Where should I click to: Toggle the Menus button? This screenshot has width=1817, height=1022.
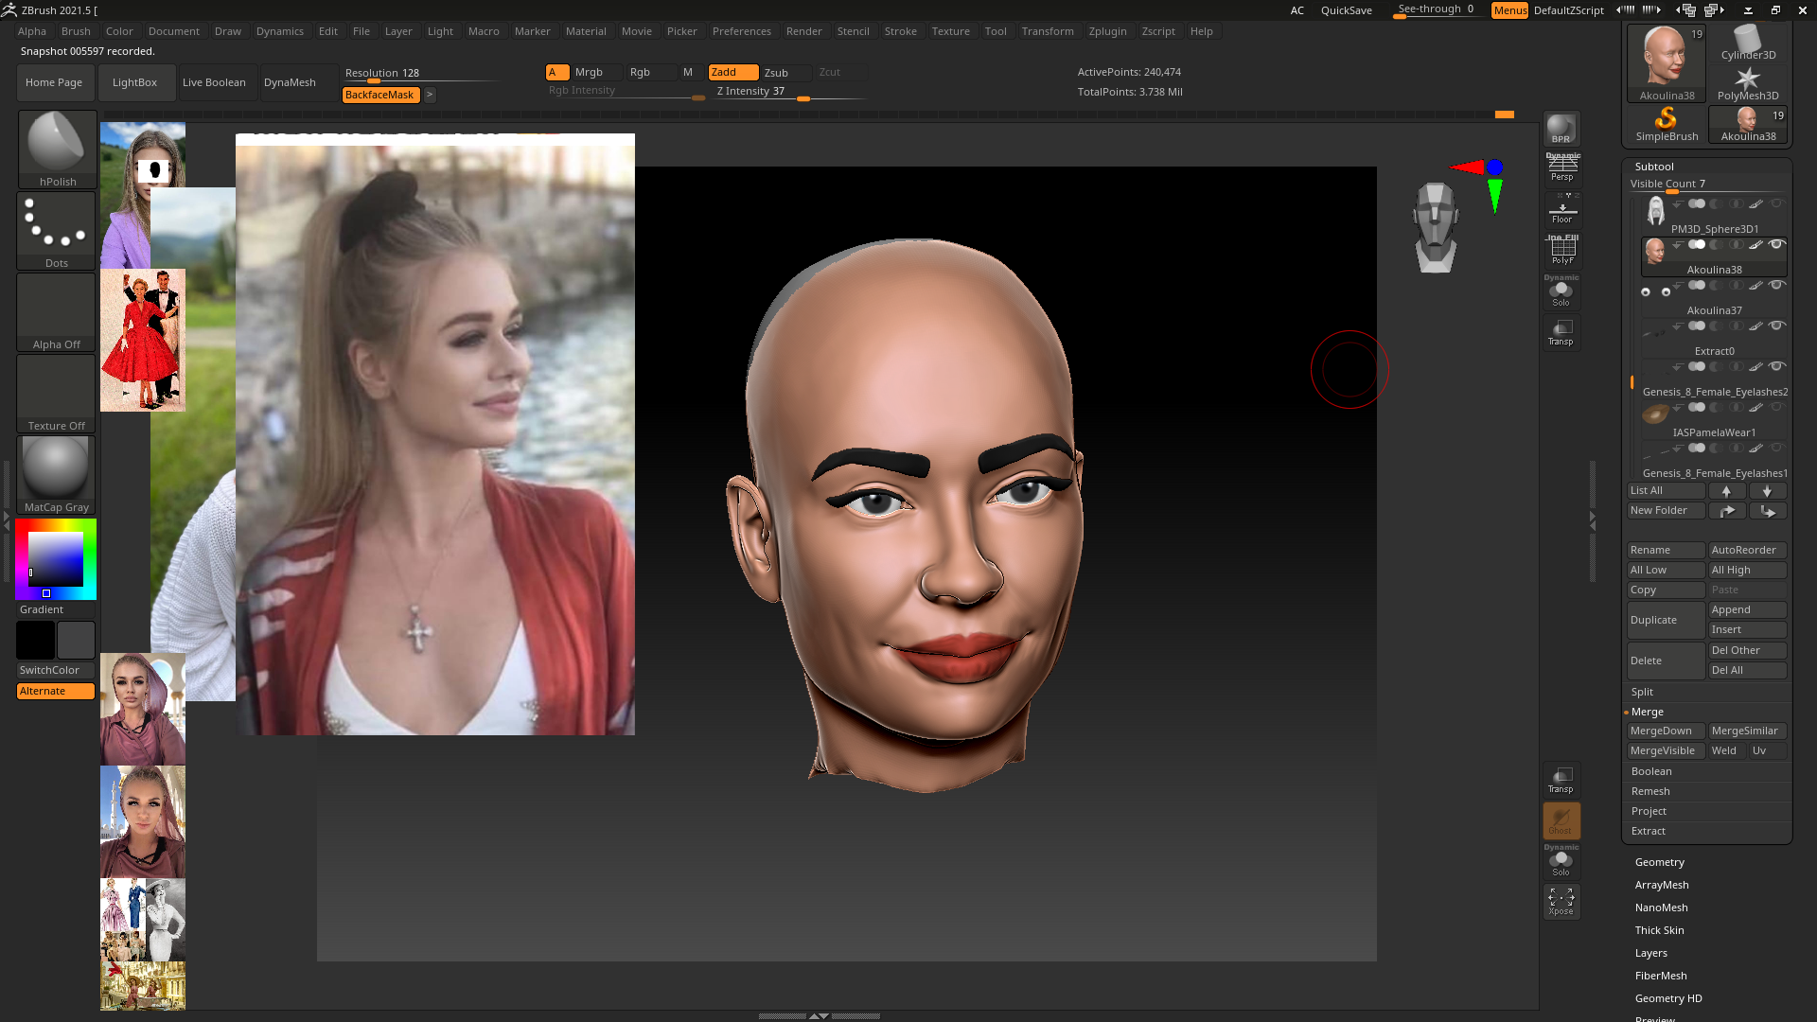coord(1509,10)
